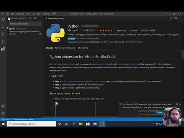Switch to the Changelog tab
Viewport: 184px width, 138px height.
83,48
